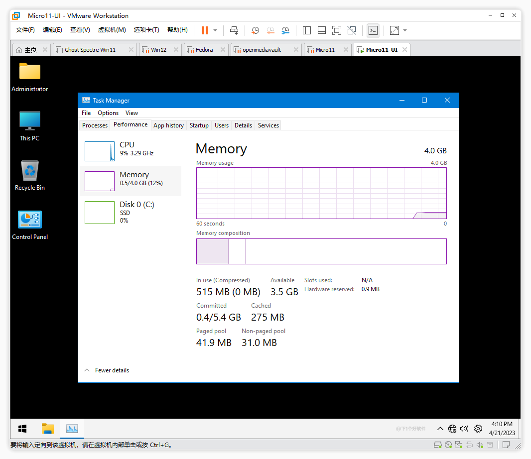Image resolution: width=531 pixels, height=459 pixels.
Task: Revert to the previous snapshot icon
Action: pyautogui.click(x=270, y=30)
